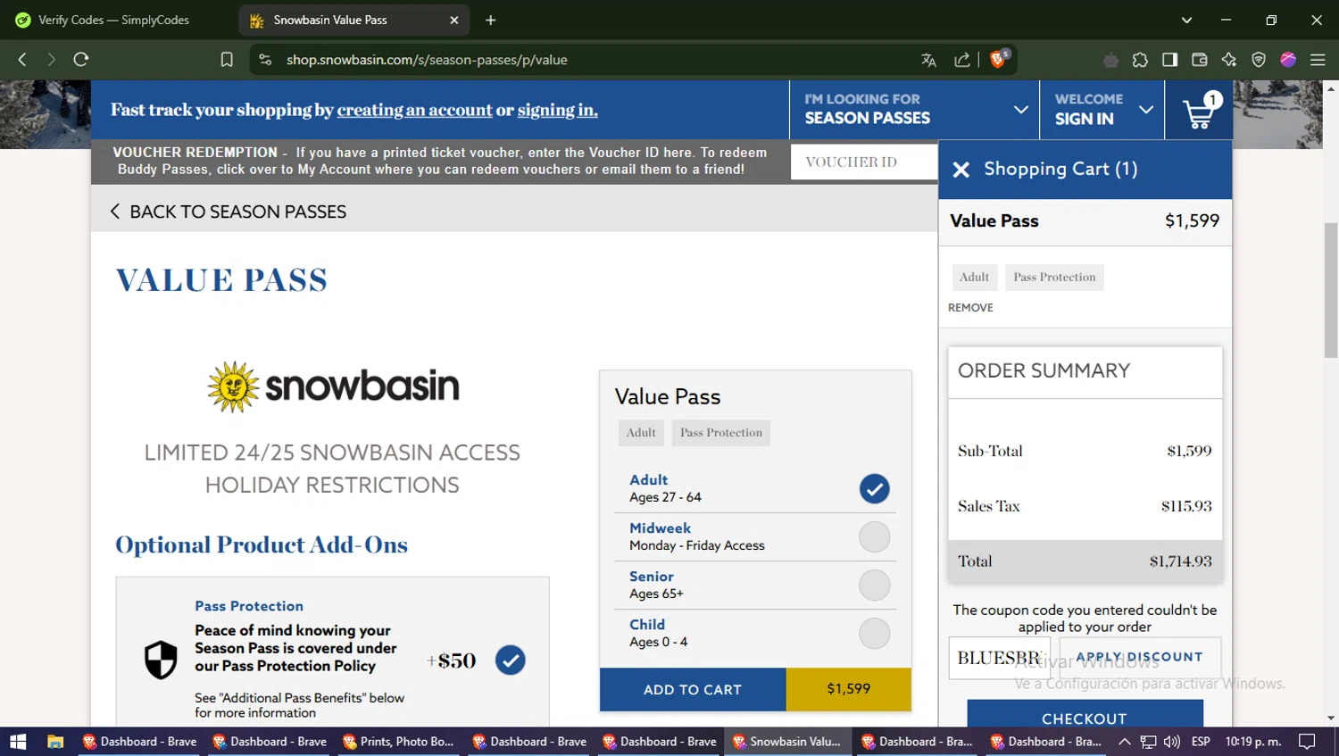Screen dimensions: 1339x756
Task: Open browser extensions puzzle icon
Action: [x=1140, y=60]
